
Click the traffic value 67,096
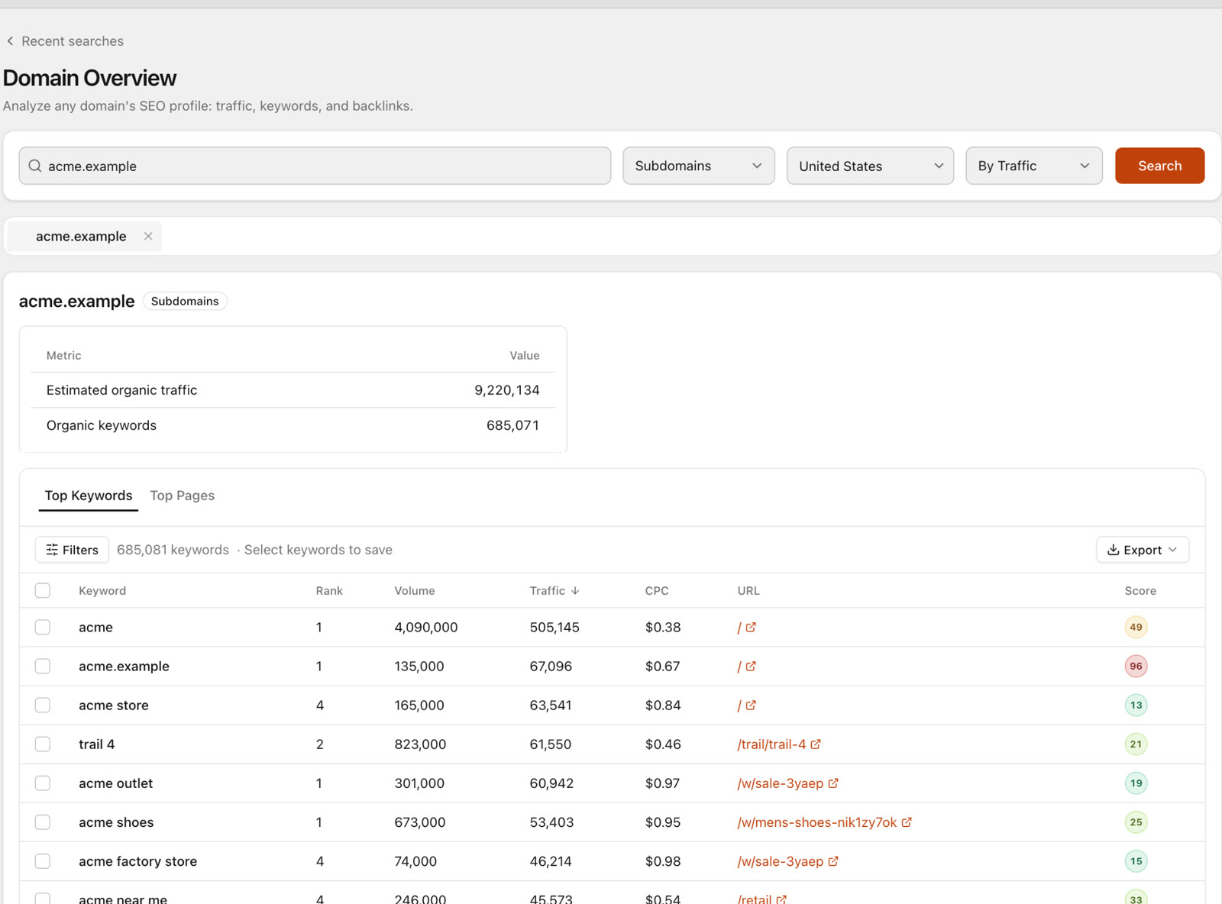click(551, 666)
